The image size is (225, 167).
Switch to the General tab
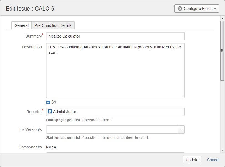21,25
